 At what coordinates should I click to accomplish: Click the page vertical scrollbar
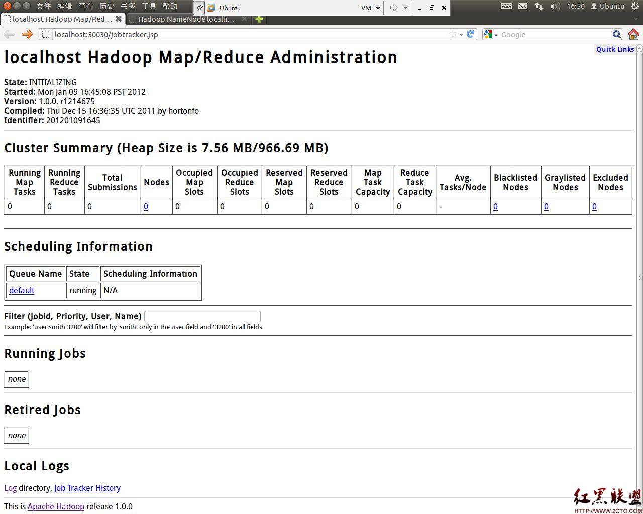[x=639, y=277]
